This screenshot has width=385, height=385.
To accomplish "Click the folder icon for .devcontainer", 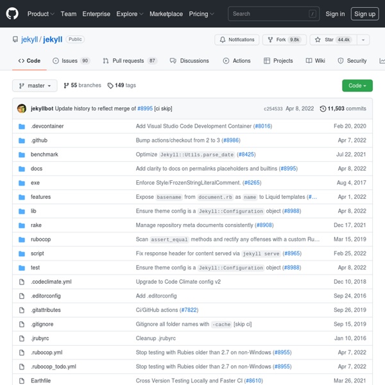I will [22, 126].
